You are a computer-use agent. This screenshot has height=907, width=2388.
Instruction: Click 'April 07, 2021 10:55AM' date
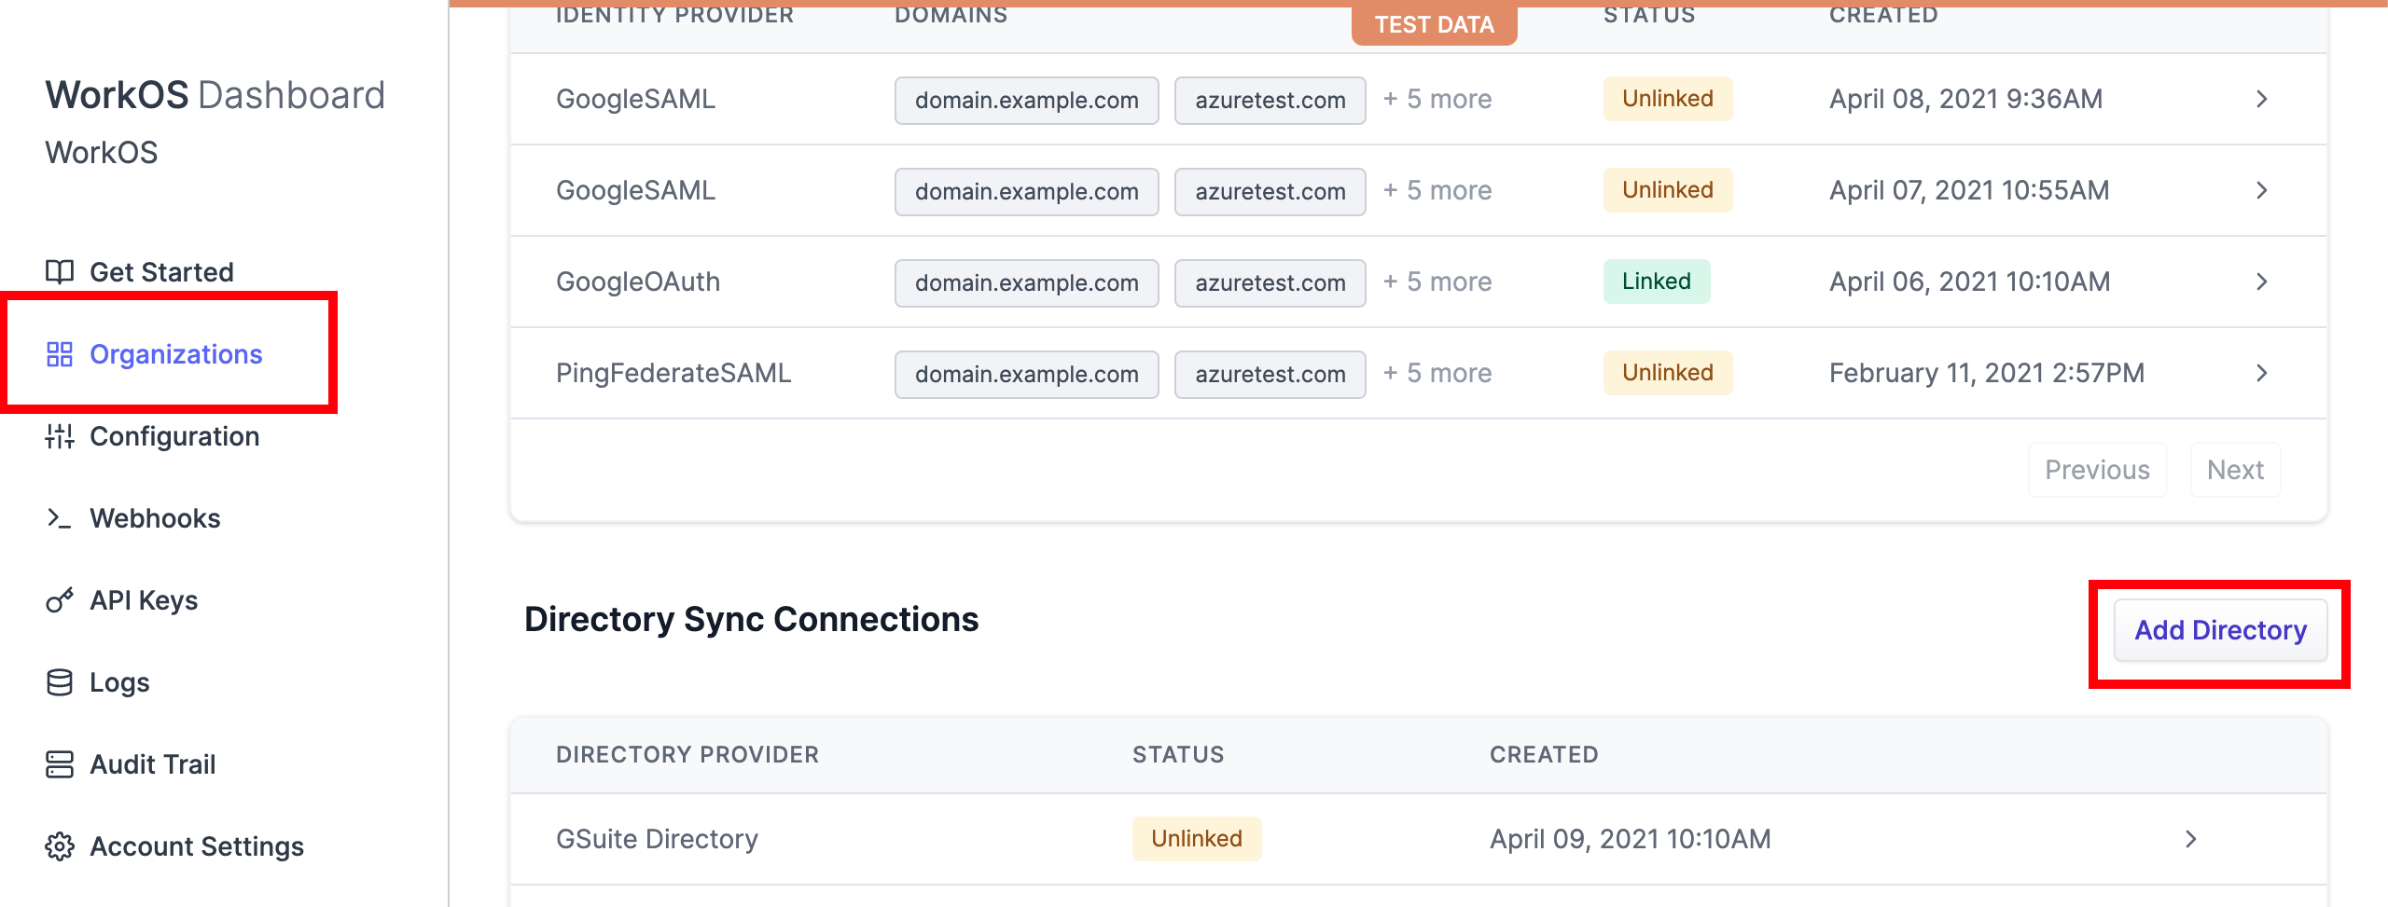(x=1969, y=190)
